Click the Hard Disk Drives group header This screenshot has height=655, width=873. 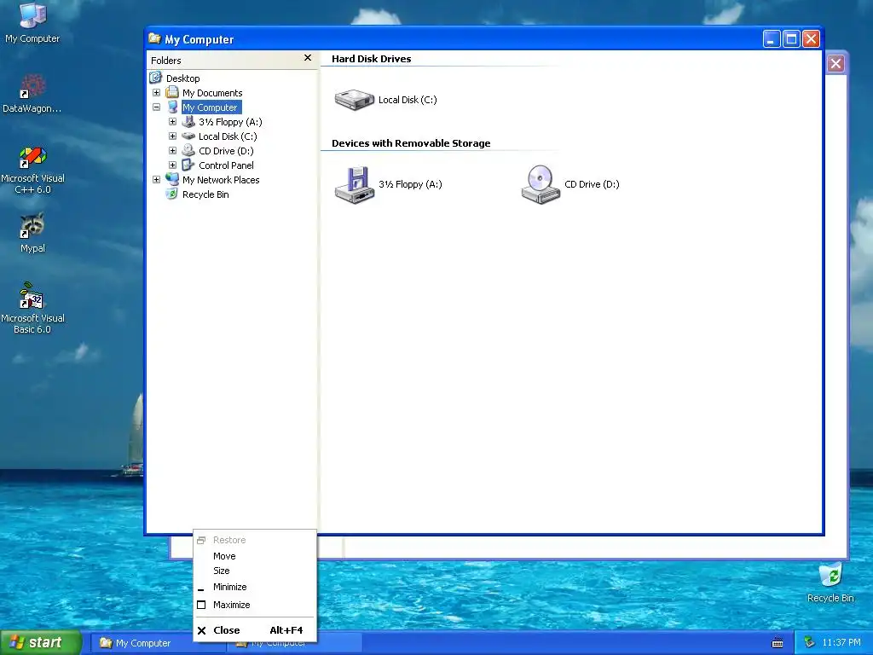372,59
